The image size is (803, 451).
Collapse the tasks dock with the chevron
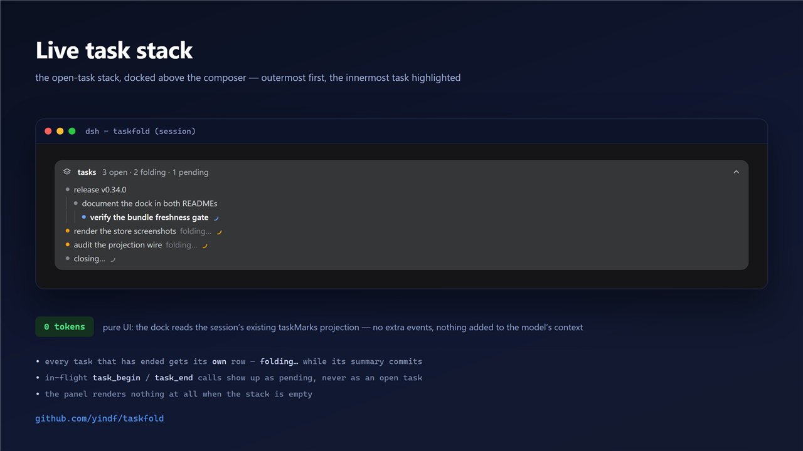click(x=737, y=172)
